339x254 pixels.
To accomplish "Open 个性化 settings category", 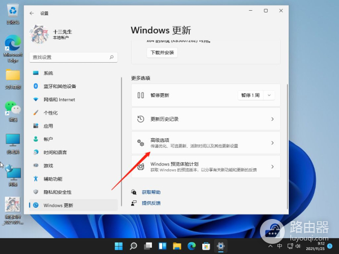I will click(x=73, y=113).
